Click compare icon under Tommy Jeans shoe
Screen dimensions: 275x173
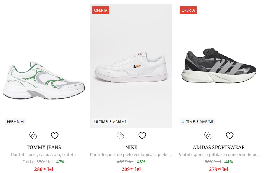(33, 135)
